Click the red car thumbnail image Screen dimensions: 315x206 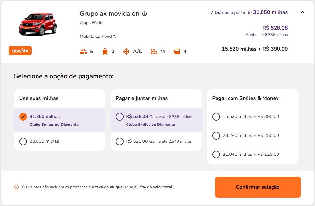click(38, 24)
